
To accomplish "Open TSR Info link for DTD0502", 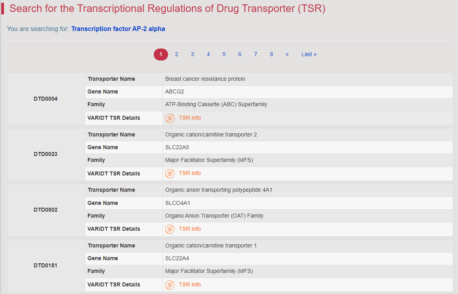I will pyautogui.click(x=190, y=229).
